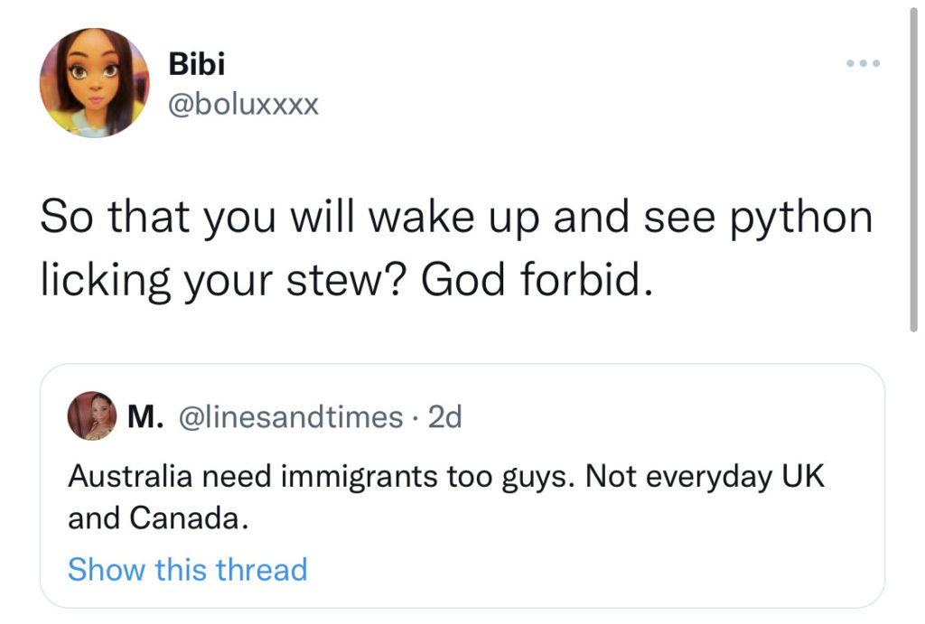Click M.'s small profile picture

(91, 415)
